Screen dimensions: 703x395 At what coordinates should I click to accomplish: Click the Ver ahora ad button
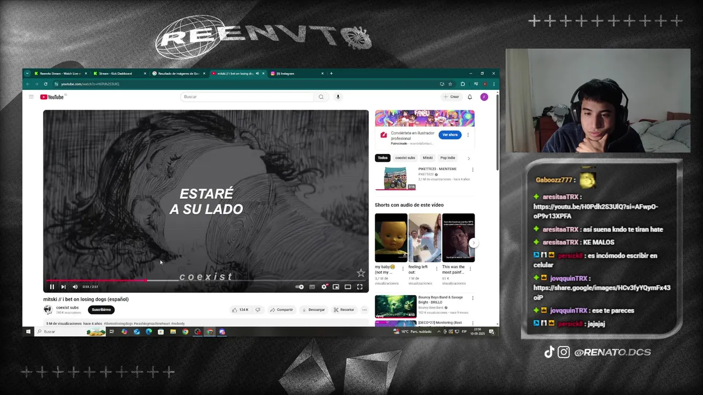(450, 134)
